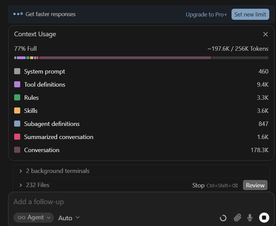Click the Review button
Image resolution: width=276 pixels, height=226 pixels.
[x=255, y=185]
